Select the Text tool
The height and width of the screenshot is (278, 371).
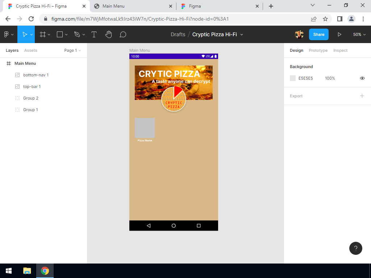pos(94,34)
